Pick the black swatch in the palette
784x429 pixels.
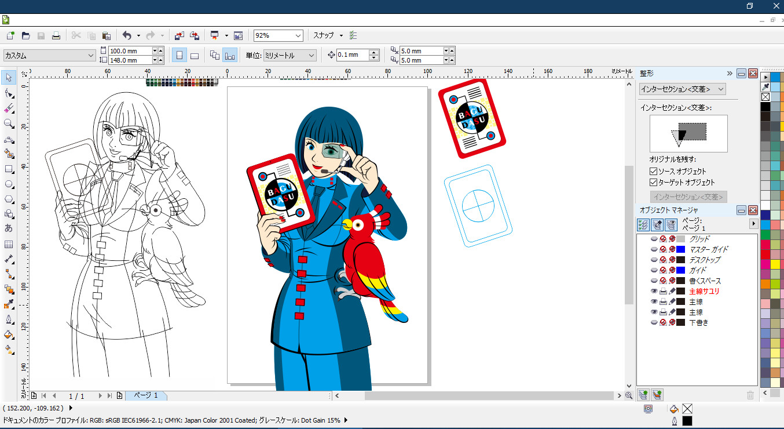765,107
